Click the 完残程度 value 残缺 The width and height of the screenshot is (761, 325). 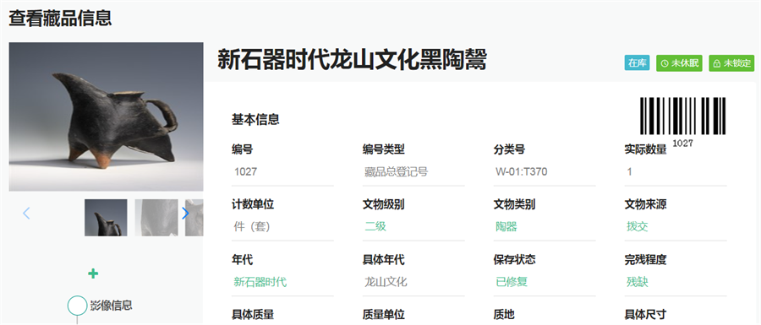pyautogui.click(x=638, y=282)
